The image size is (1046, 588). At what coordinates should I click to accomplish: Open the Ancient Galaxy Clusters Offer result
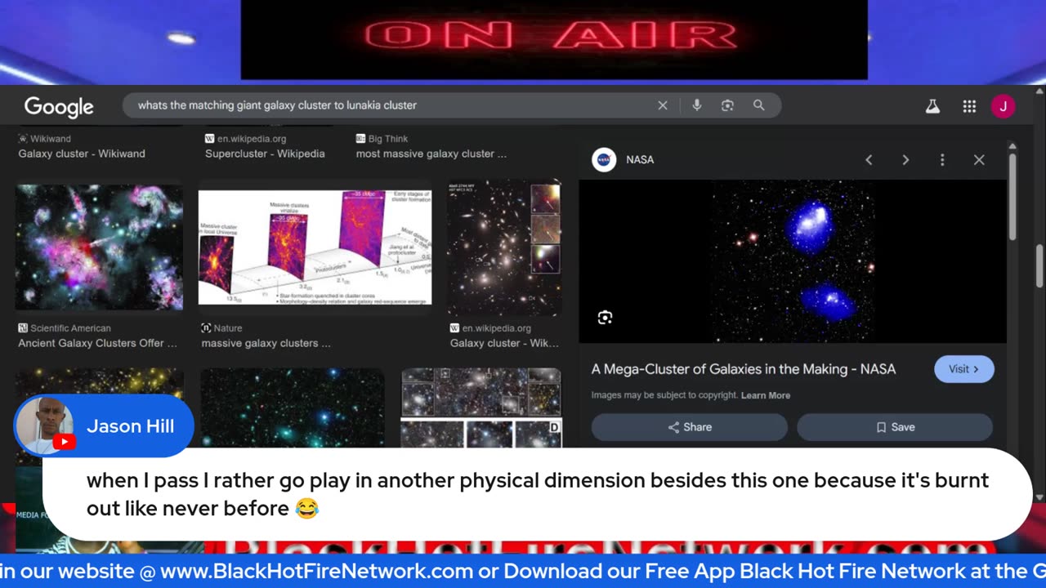tap(97, 343)
